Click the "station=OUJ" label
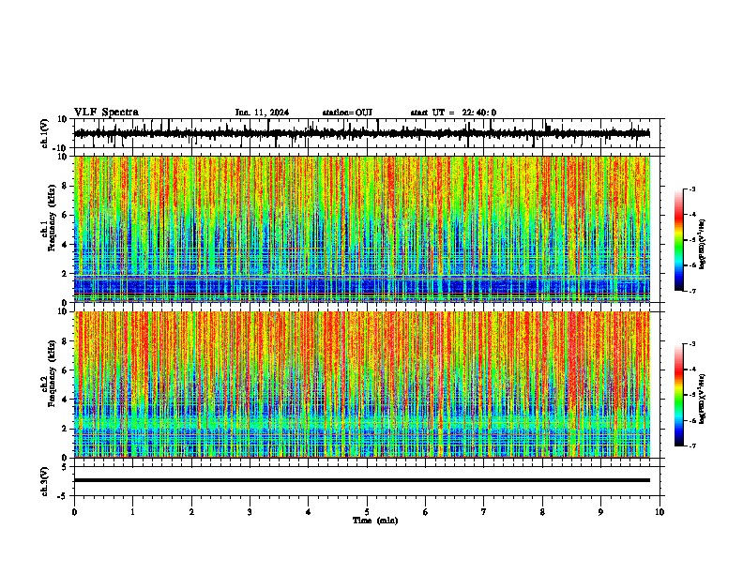743x574 pixels. coord(347,113)
